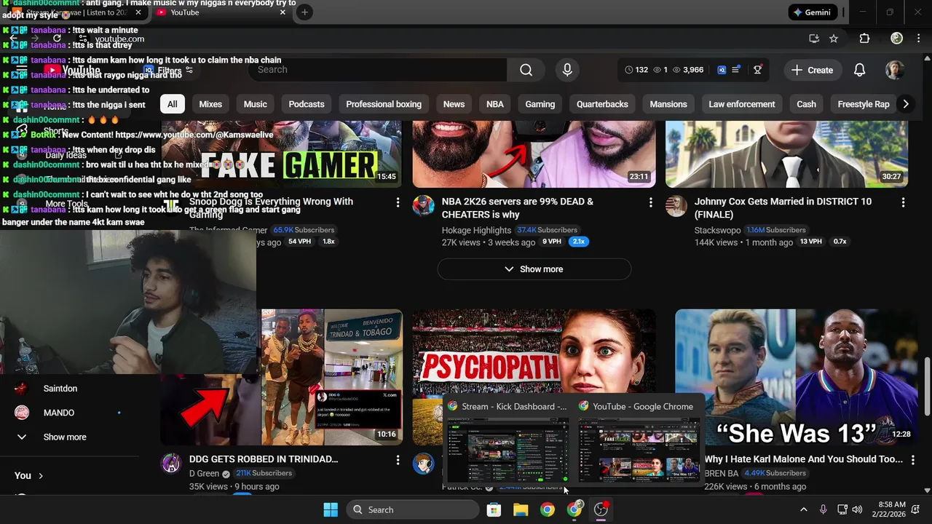Open the trophy icon in vidIQ stats bar

(757, 70)
